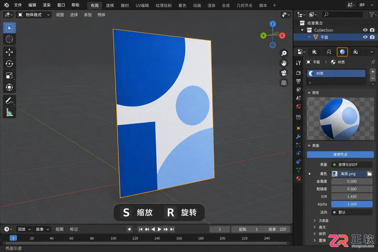The height and width of the screenshot is (252, 378).
Task: Open the 物体模式 mode dropdown
Action: (34, 15)
